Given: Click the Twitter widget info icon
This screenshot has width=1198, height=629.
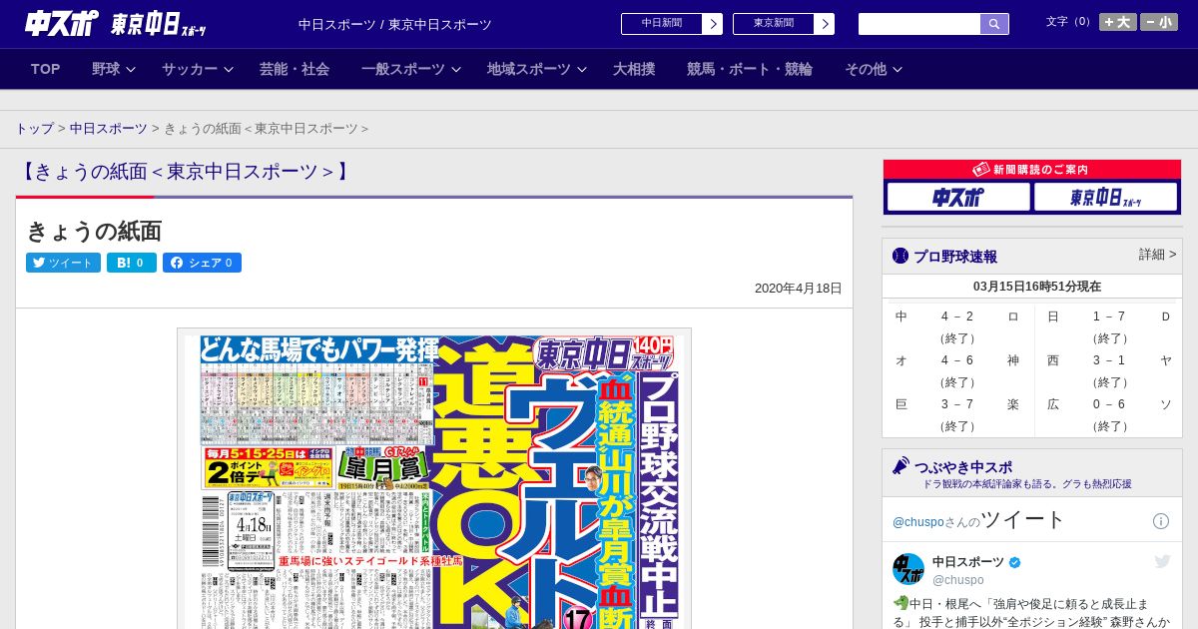Looking at the screenshot, I should pos(1161,521).
